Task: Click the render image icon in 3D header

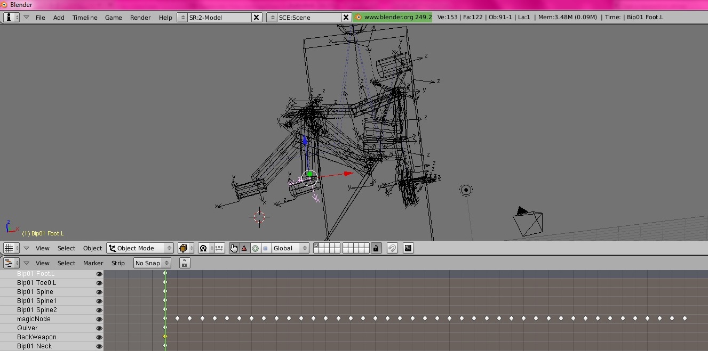Action: [x=408, y=248]
